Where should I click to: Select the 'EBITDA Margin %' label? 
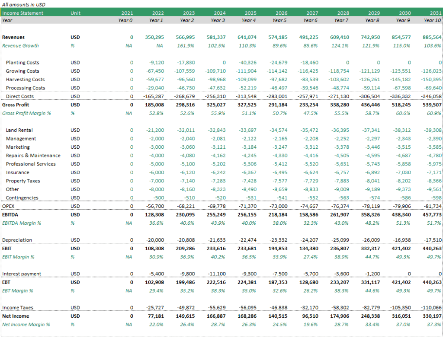22,223
